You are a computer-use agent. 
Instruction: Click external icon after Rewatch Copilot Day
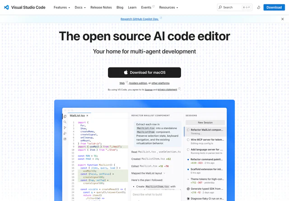161,18
